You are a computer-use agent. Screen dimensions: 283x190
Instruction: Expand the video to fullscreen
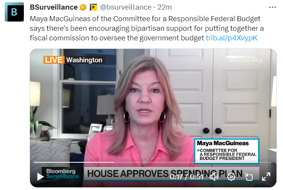pos(266,177)
